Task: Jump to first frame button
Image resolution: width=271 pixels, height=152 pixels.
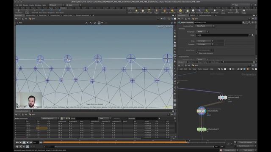Action: [x=17, y=142]
